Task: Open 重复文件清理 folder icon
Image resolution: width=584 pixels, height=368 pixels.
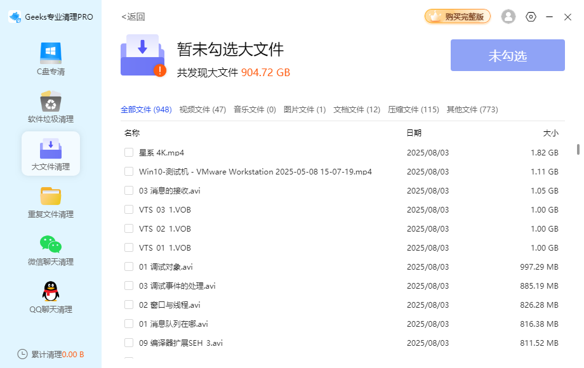Action: tap(51, 196)
